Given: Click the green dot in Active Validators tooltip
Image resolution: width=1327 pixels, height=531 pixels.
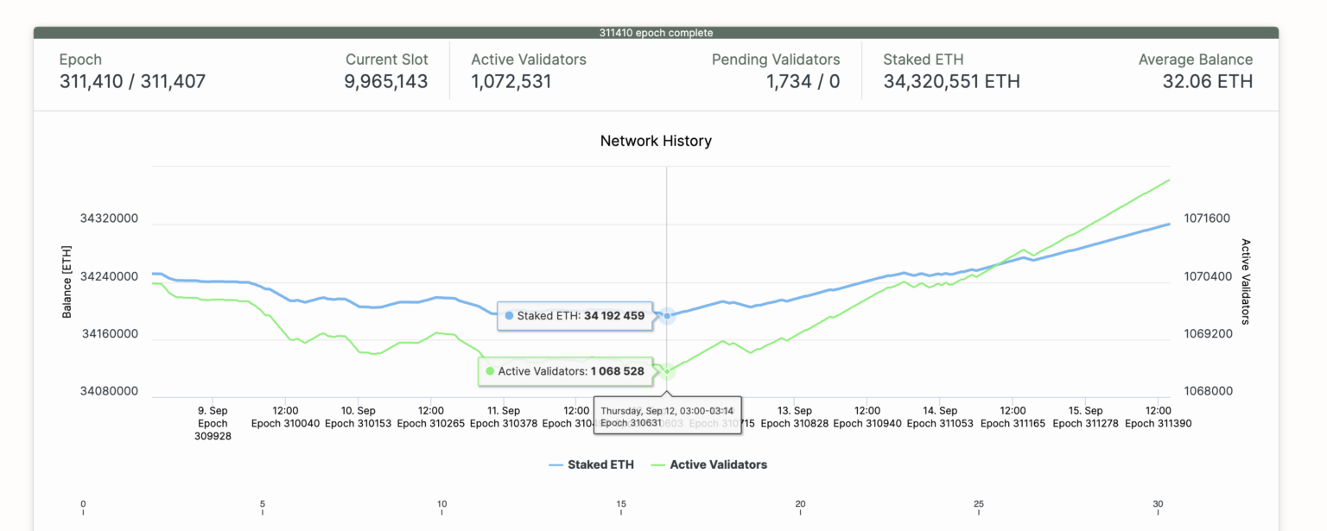Looking at the screenshot, I should click(491, 371).
